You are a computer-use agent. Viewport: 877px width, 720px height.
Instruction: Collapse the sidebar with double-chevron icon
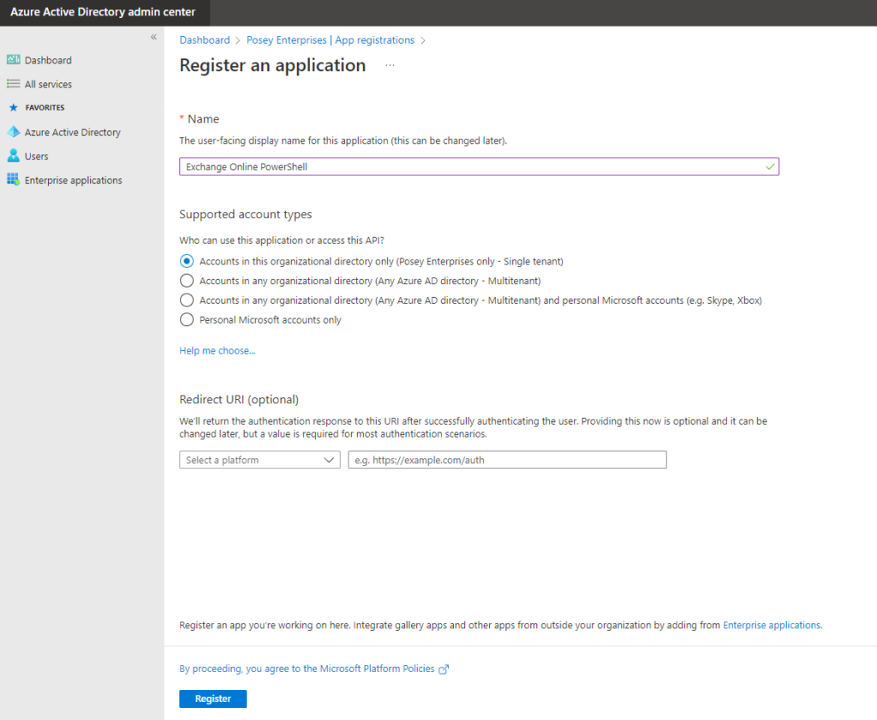coord(153,37)
